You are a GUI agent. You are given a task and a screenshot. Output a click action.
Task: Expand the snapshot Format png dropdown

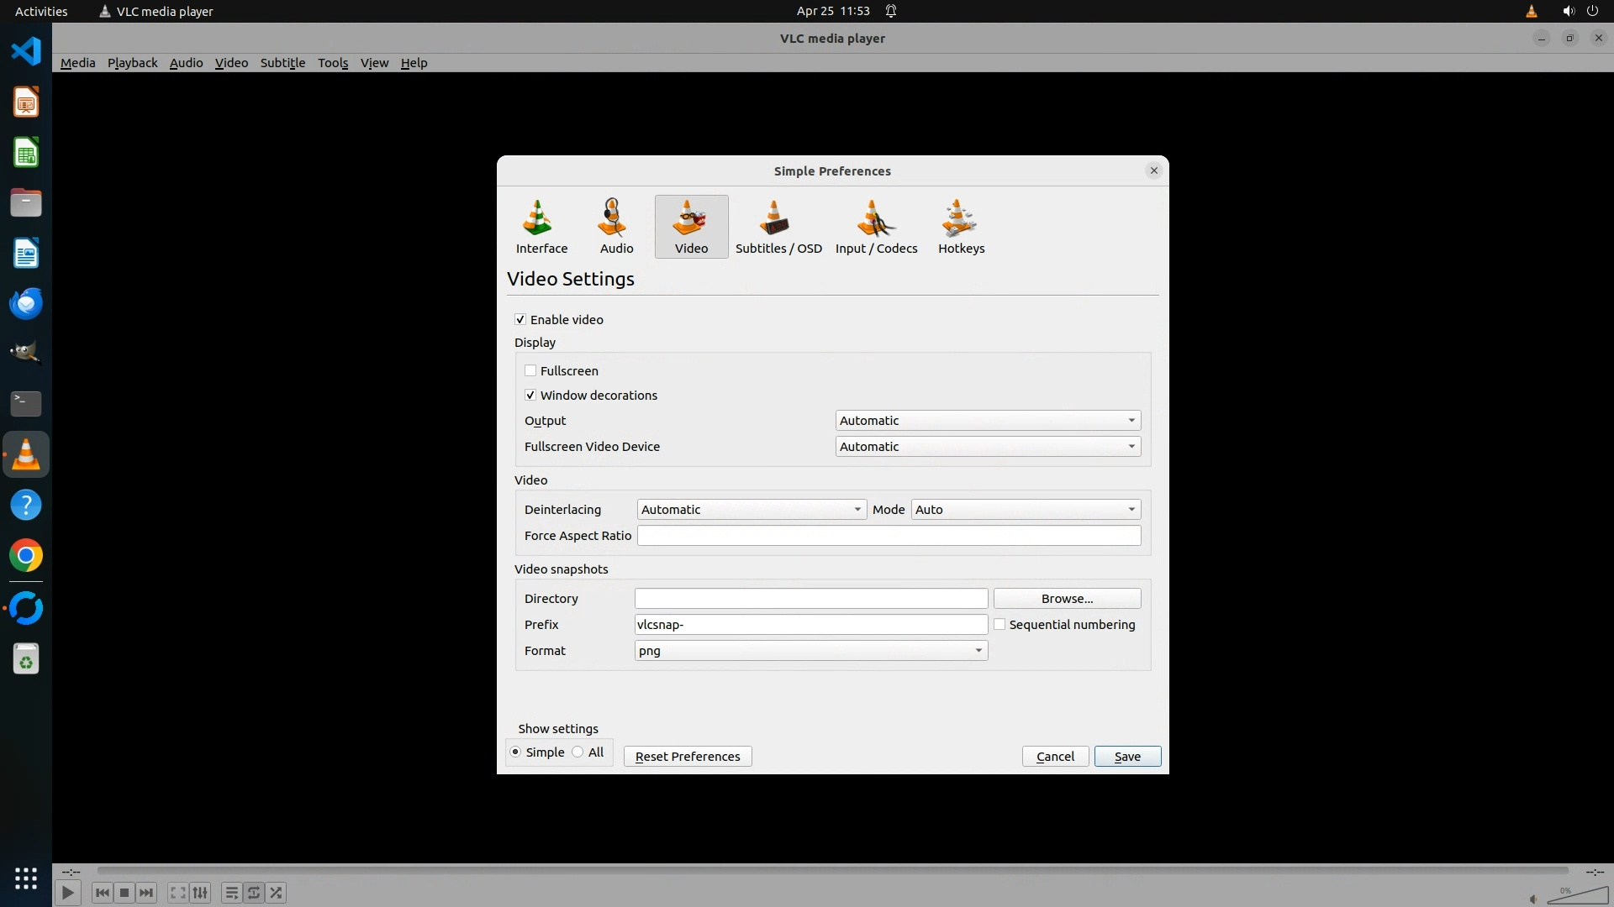pyautogui.click(x=810, y=650)
